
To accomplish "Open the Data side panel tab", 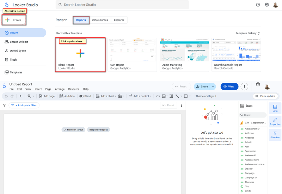I will click(x=275, y=108).
